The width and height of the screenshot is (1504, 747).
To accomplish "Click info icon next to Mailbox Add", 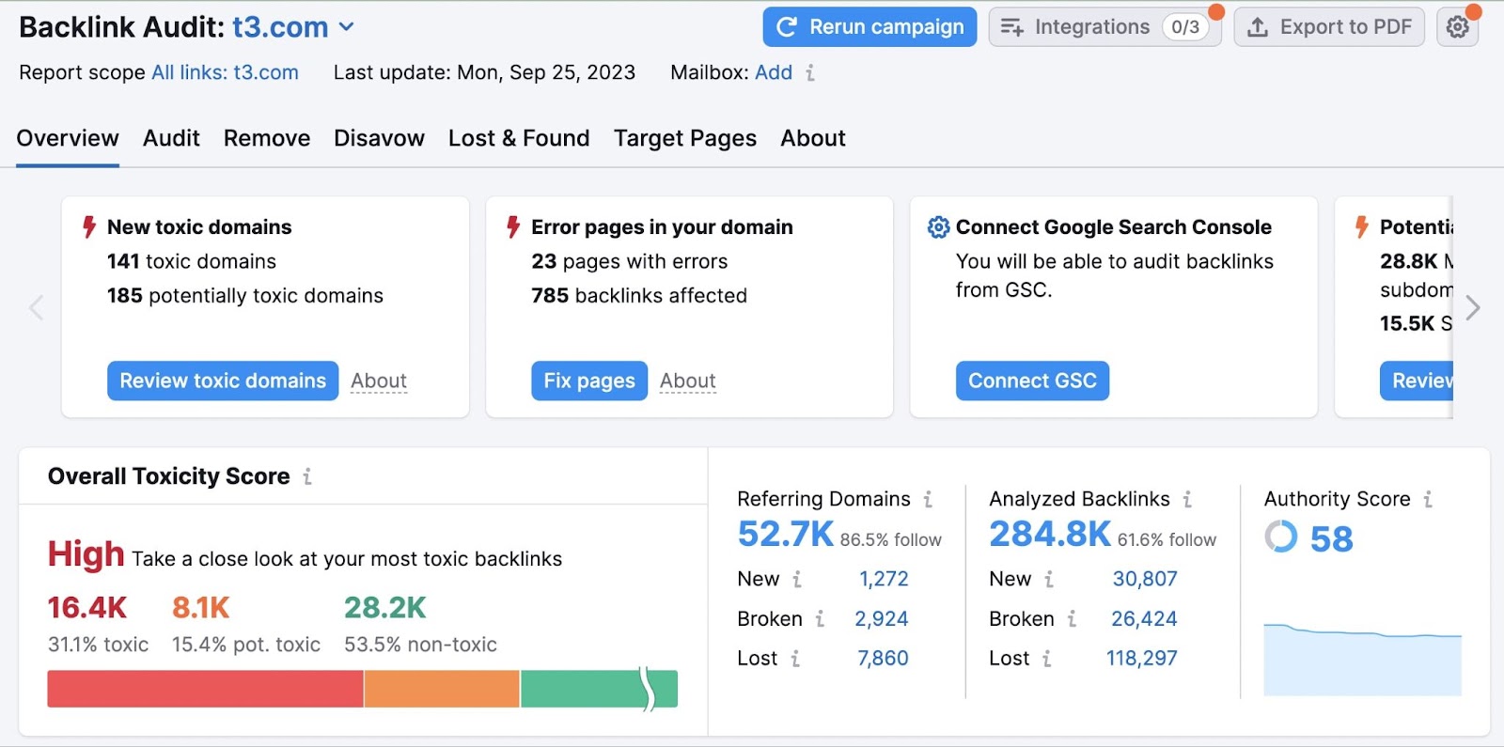I will [809, 72].
